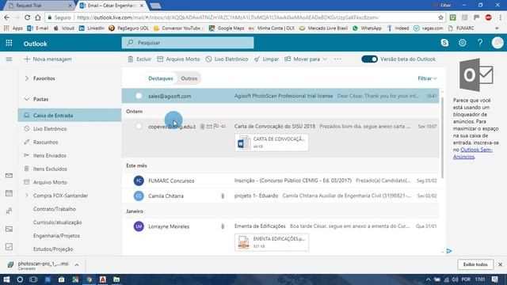Open the Filtrar dropdown

(x=427, y=78)
